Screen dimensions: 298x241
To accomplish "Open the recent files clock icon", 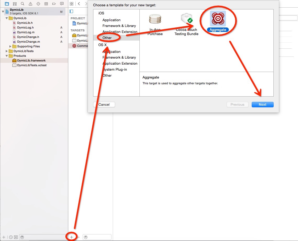I will (11, 237).
